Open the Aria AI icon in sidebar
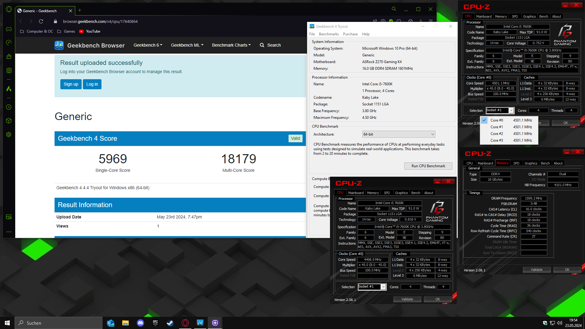 9,89
